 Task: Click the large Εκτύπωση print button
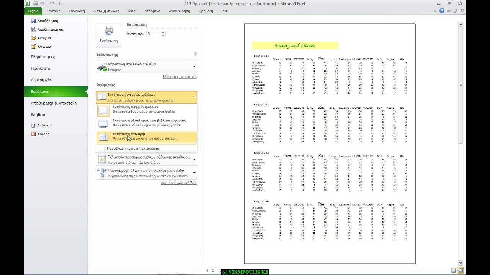point(109,35)
